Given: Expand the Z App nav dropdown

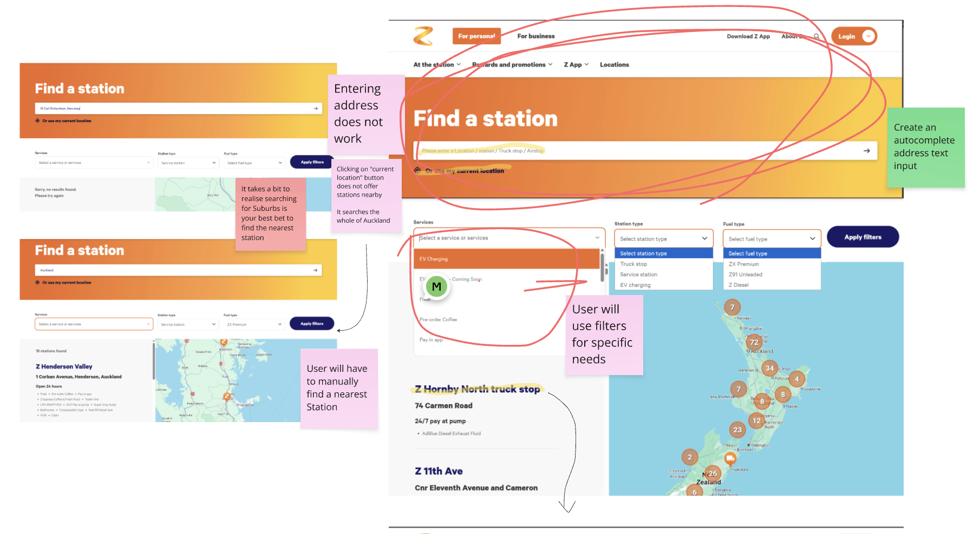Looking at the screenshot, I should [x=576, y=64].
